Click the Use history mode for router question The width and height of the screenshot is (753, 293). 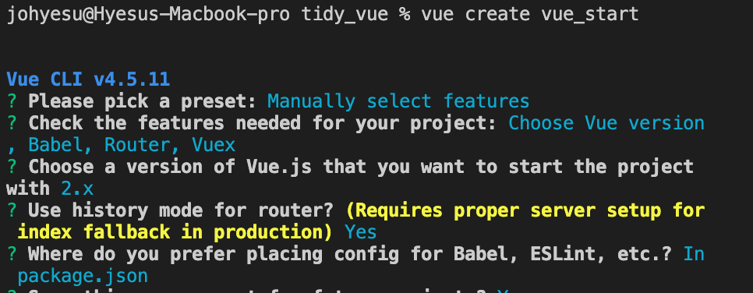pos(181,210)
